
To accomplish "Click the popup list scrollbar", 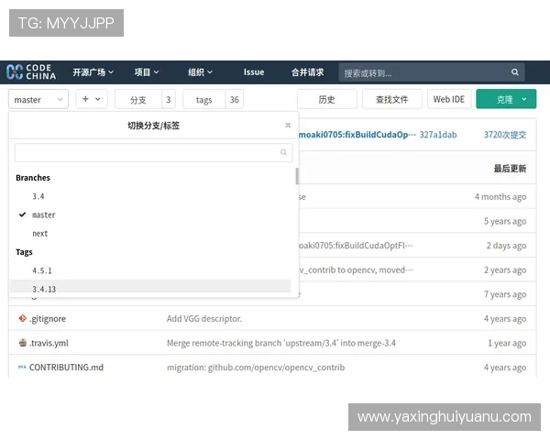I will coord(297,176).
